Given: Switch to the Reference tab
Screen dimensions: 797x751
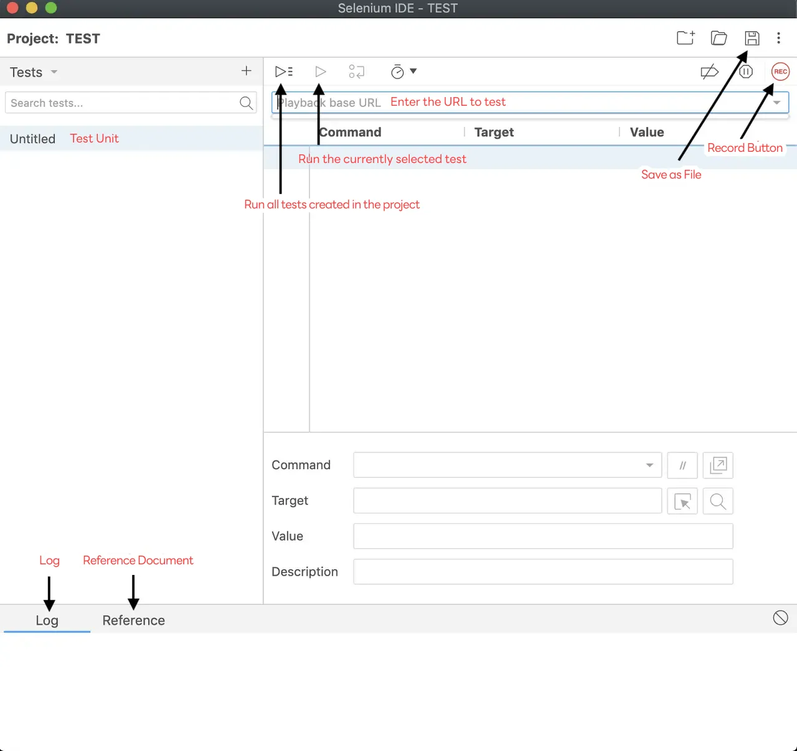Looking at the screenshot, I should [x=134, y=620].
